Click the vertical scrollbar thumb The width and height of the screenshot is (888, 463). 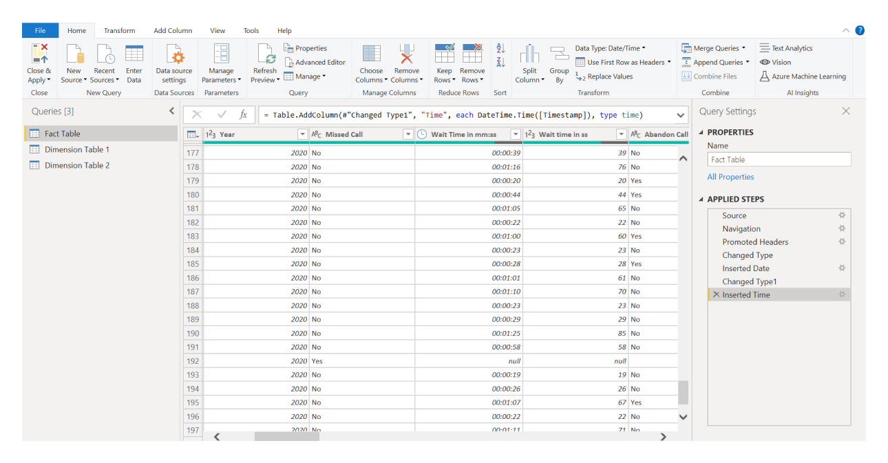pyautogui.click(x=683, y=393)
